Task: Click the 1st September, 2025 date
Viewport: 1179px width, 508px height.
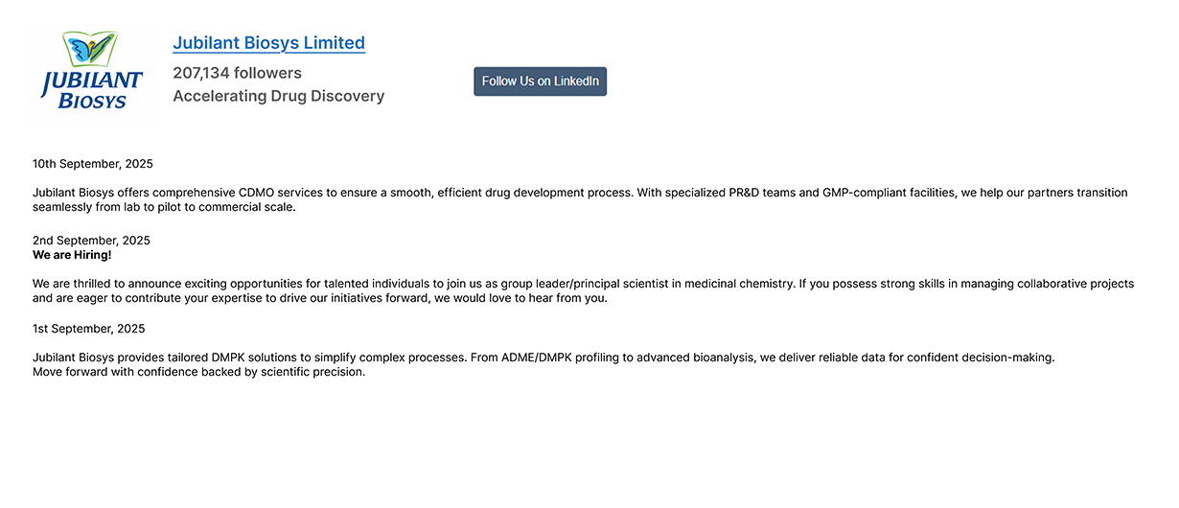Action: [89, 329]
